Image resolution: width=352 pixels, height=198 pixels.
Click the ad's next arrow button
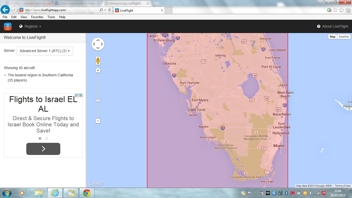(x=43, y=149)
